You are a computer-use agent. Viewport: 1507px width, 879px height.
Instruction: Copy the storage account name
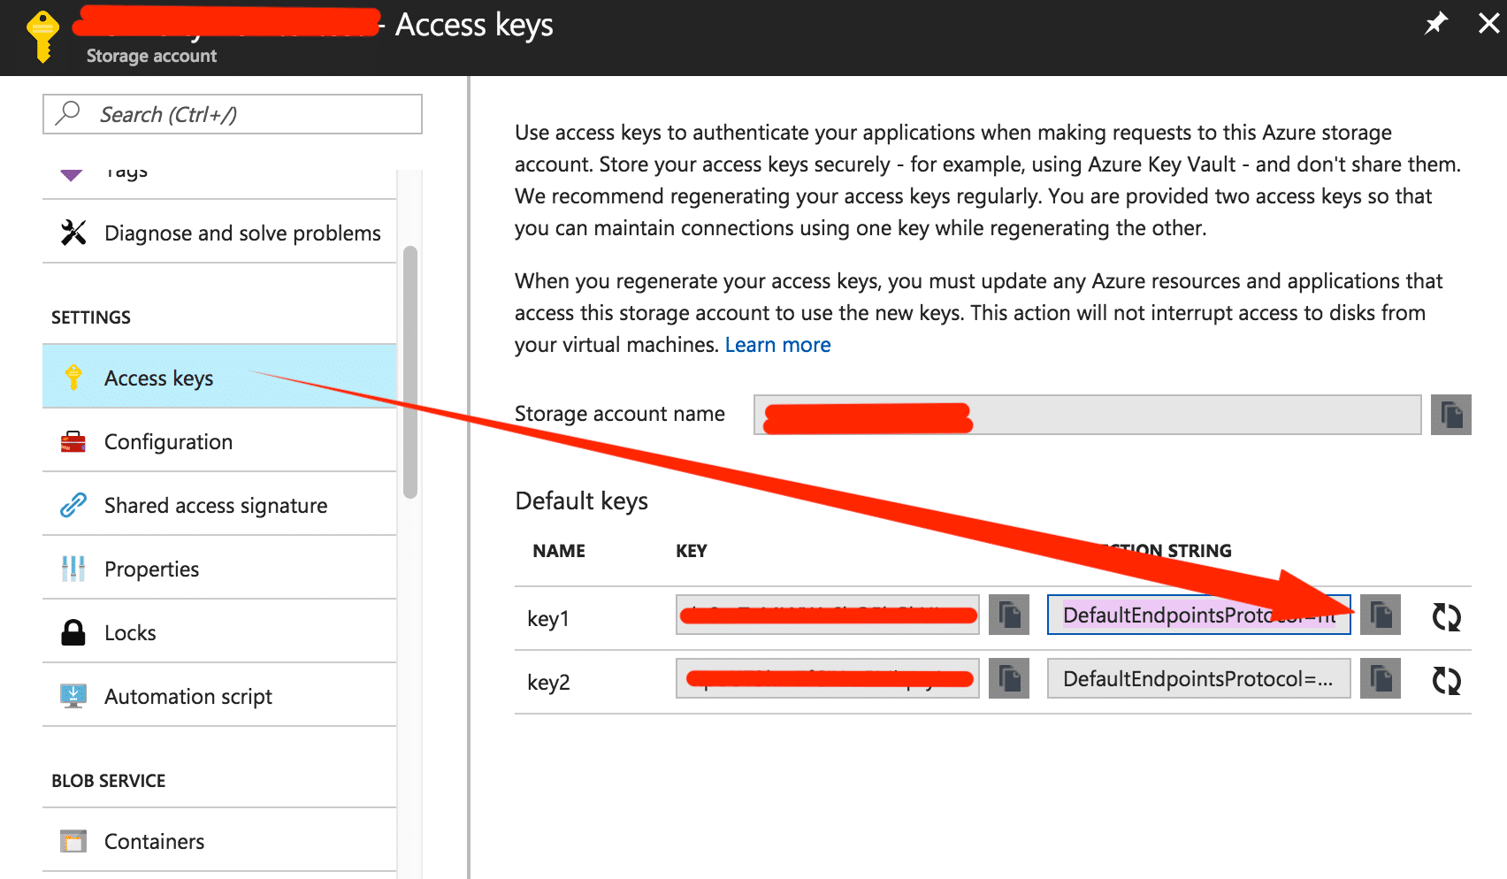click(x=1451, y=415)
